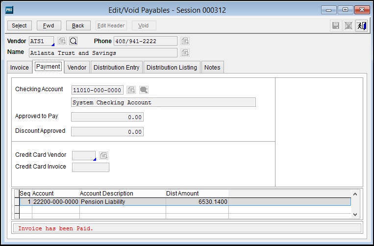Image resolution: width=374 pixels, height=246 pixels.
Task: Click the PRO application icon in title bar
Action: [9, 10]
